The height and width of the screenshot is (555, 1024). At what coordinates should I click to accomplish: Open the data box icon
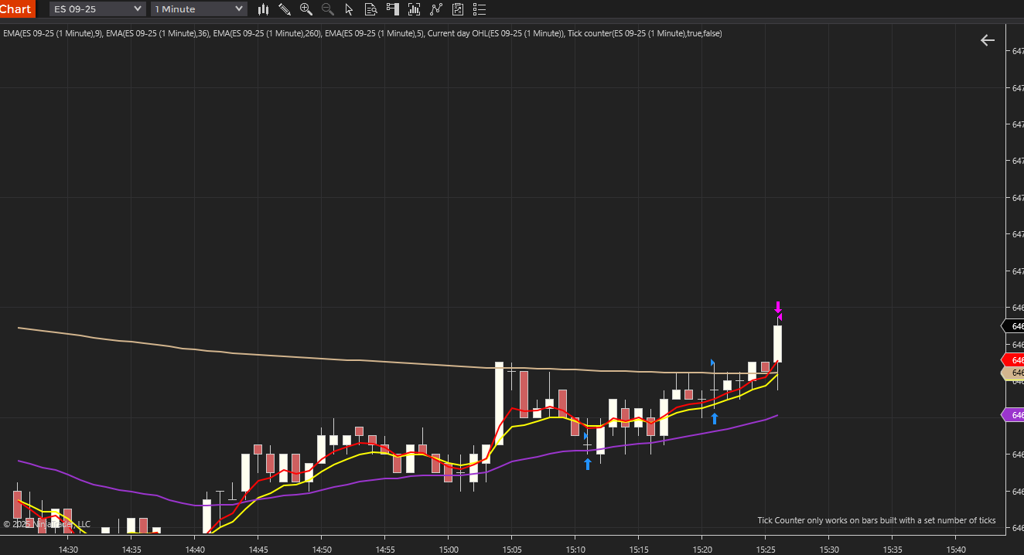pyautogui.click(x=370, y=9)
